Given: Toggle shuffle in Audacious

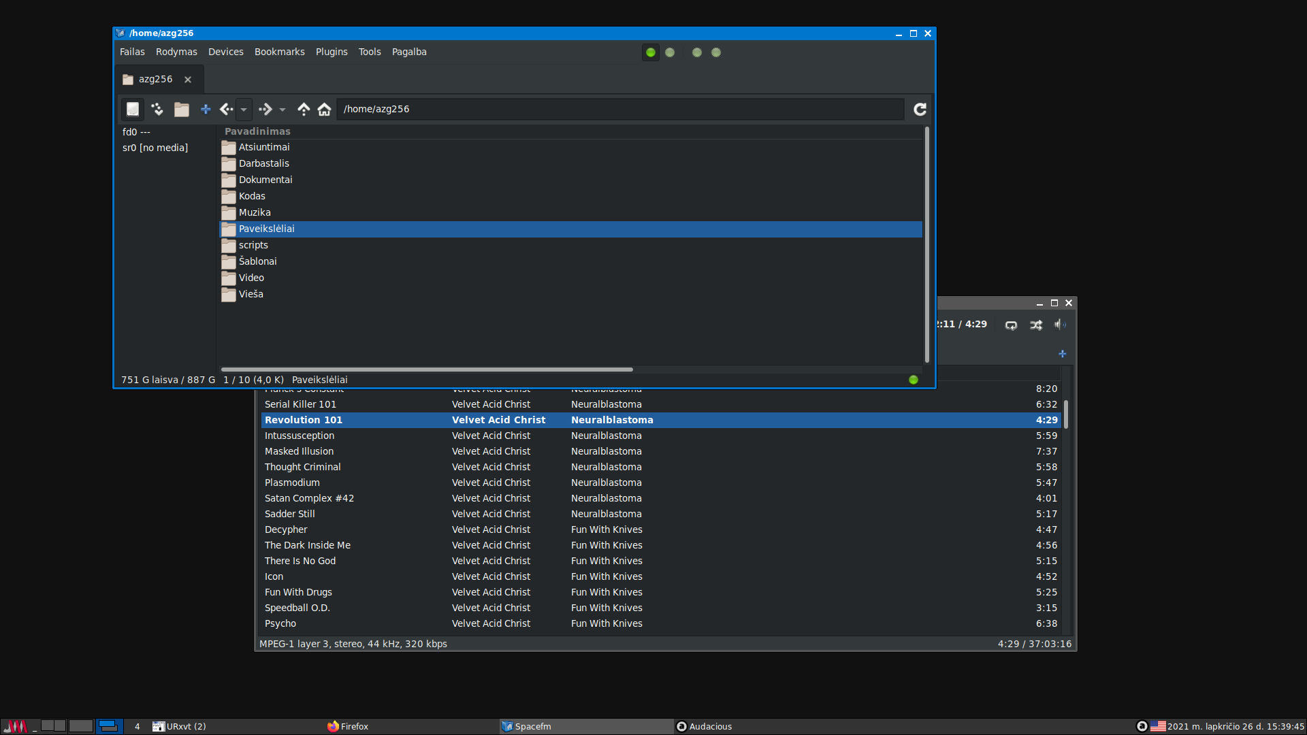Looking at the screenshot, I should [1036, 325].
